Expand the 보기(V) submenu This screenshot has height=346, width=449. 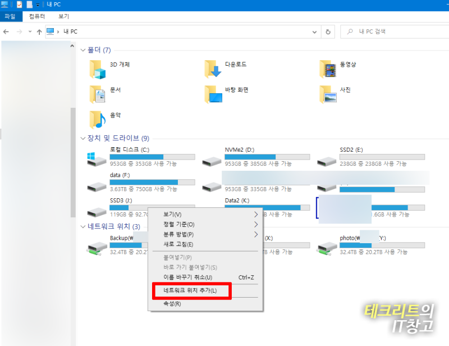205,215
